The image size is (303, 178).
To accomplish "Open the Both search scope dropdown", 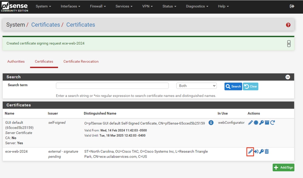I will coord(196,86).
